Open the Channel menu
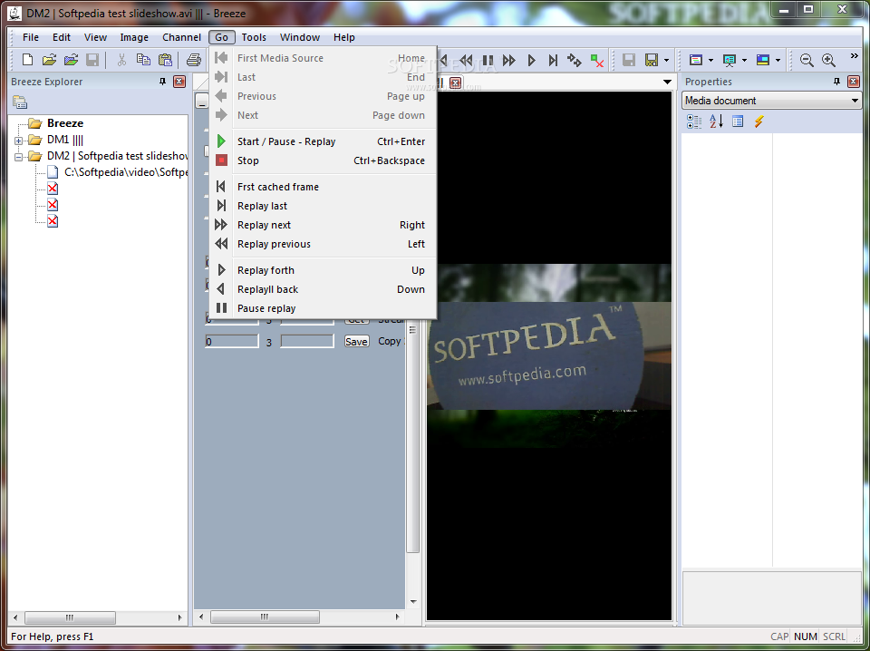The width and height of the screenshot is (870, 651). click(x=181, y=37)
